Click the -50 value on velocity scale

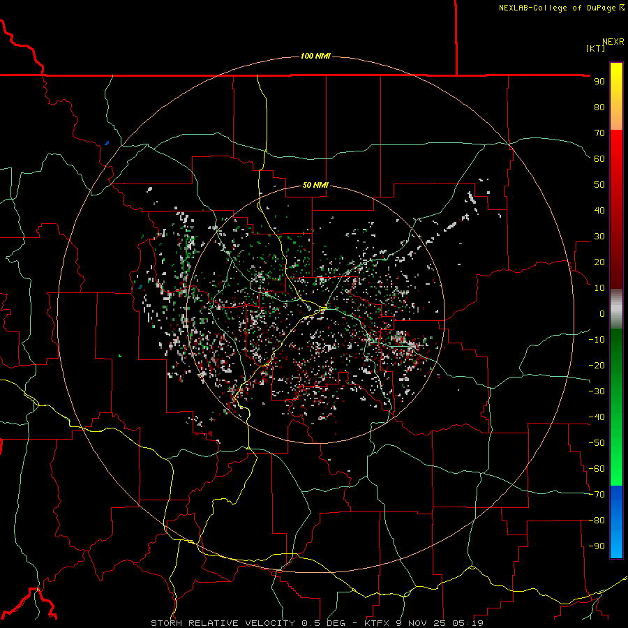point(597,443)
